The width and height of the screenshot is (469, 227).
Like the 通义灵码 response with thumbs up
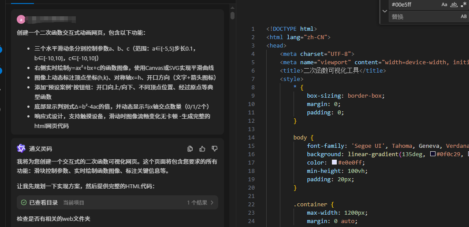click(x=202, y=148)
